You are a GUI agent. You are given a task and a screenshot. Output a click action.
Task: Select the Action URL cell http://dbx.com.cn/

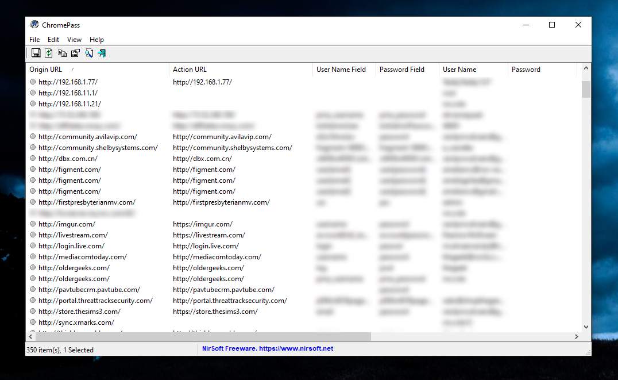tap(202, 158)
